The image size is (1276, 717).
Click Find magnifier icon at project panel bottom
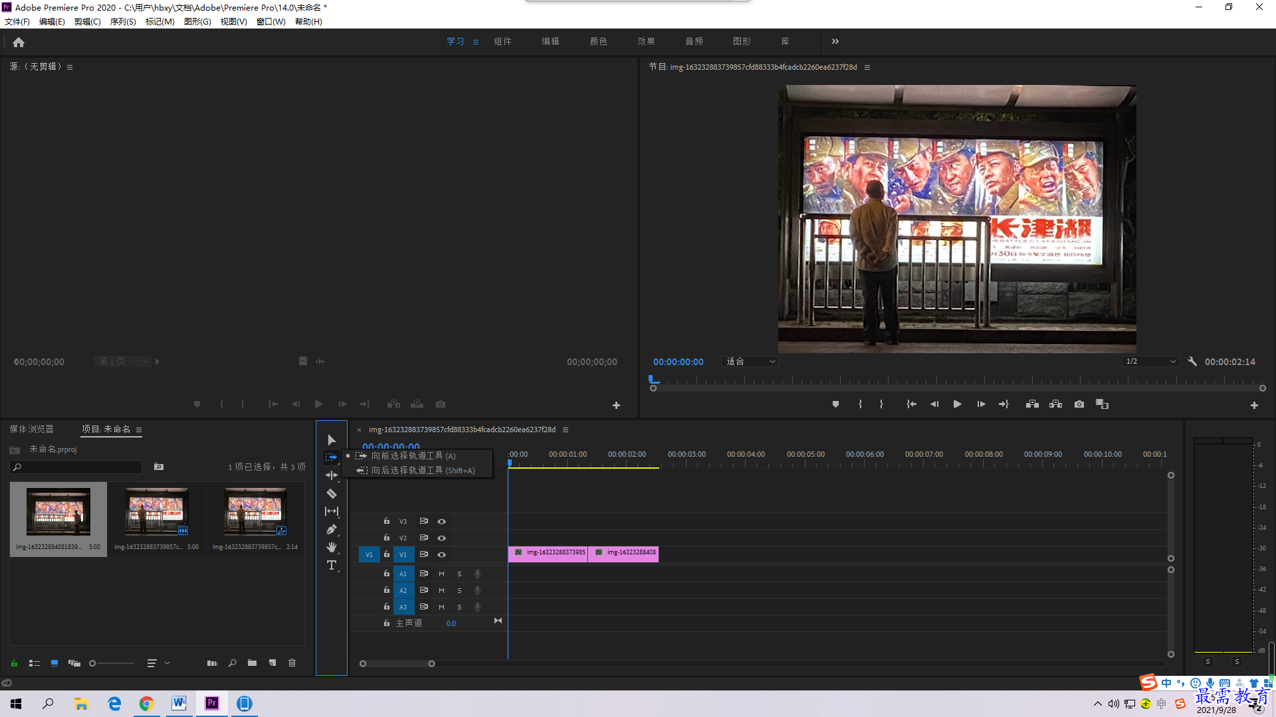click(233, 663)
